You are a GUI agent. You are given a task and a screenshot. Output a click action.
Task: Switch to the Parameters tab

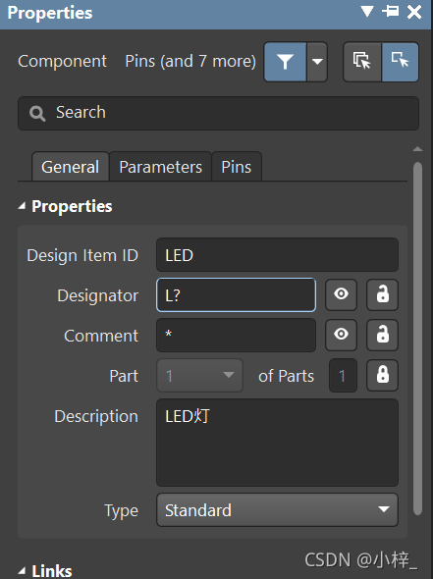[161, 167]
